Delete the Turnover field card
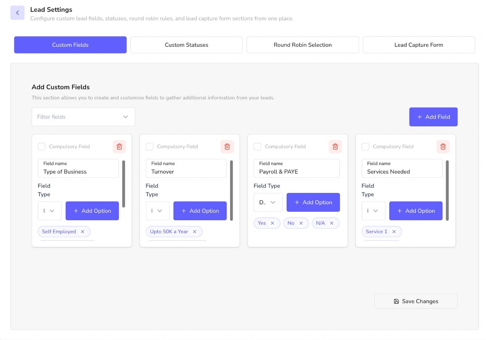This screenshot has height=340, width=486. pos(227,147)
